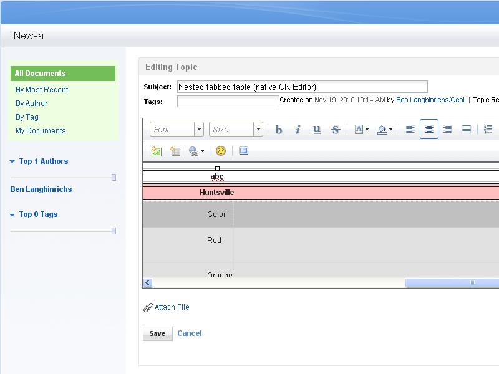The width and height of the screenshot is (499, 374).
Task: Toggle bold formatting in the editor toolbar
Action: click(279, 130)
